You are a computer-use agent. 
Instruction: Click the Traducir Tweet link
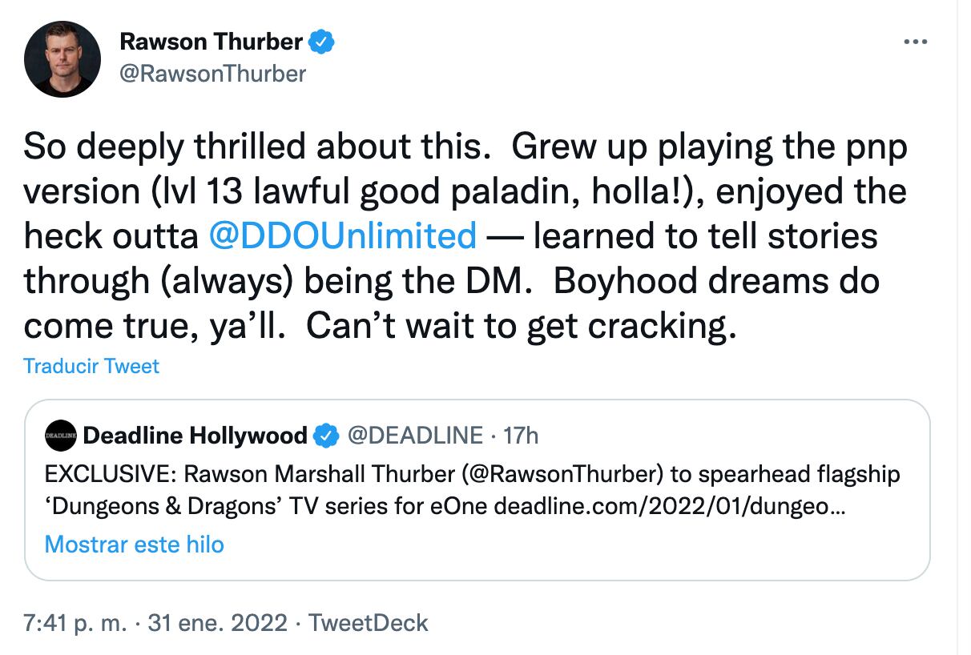(x=91, y=366)
